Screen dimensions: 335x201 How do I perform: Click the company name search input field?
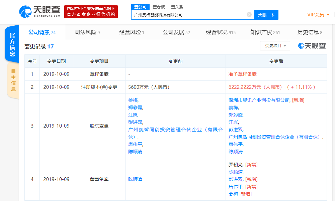[x=189, y=15]
